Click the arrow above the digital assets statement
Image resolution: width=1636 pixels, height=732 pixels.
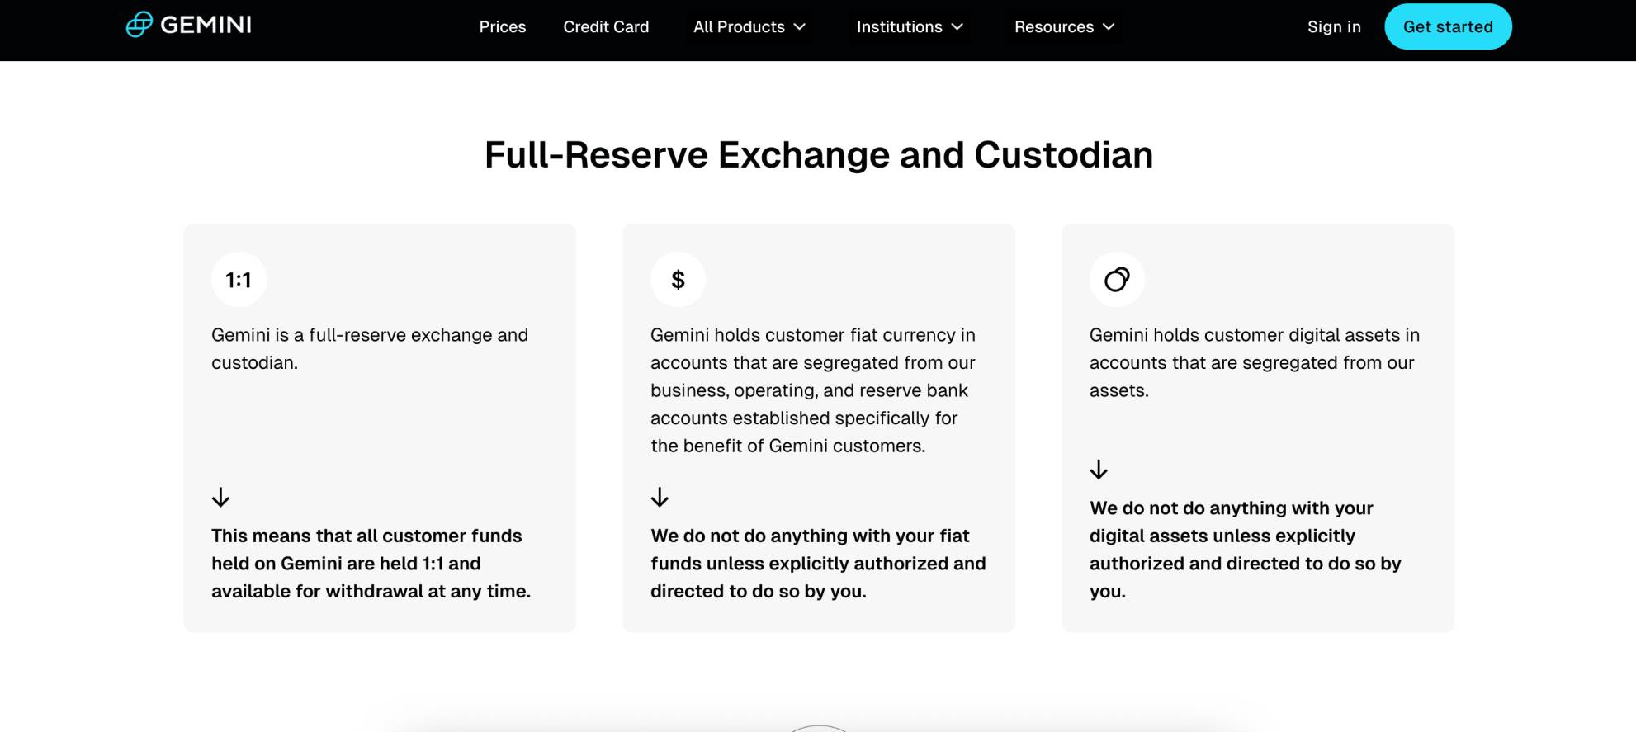[x=1099, y=470]
